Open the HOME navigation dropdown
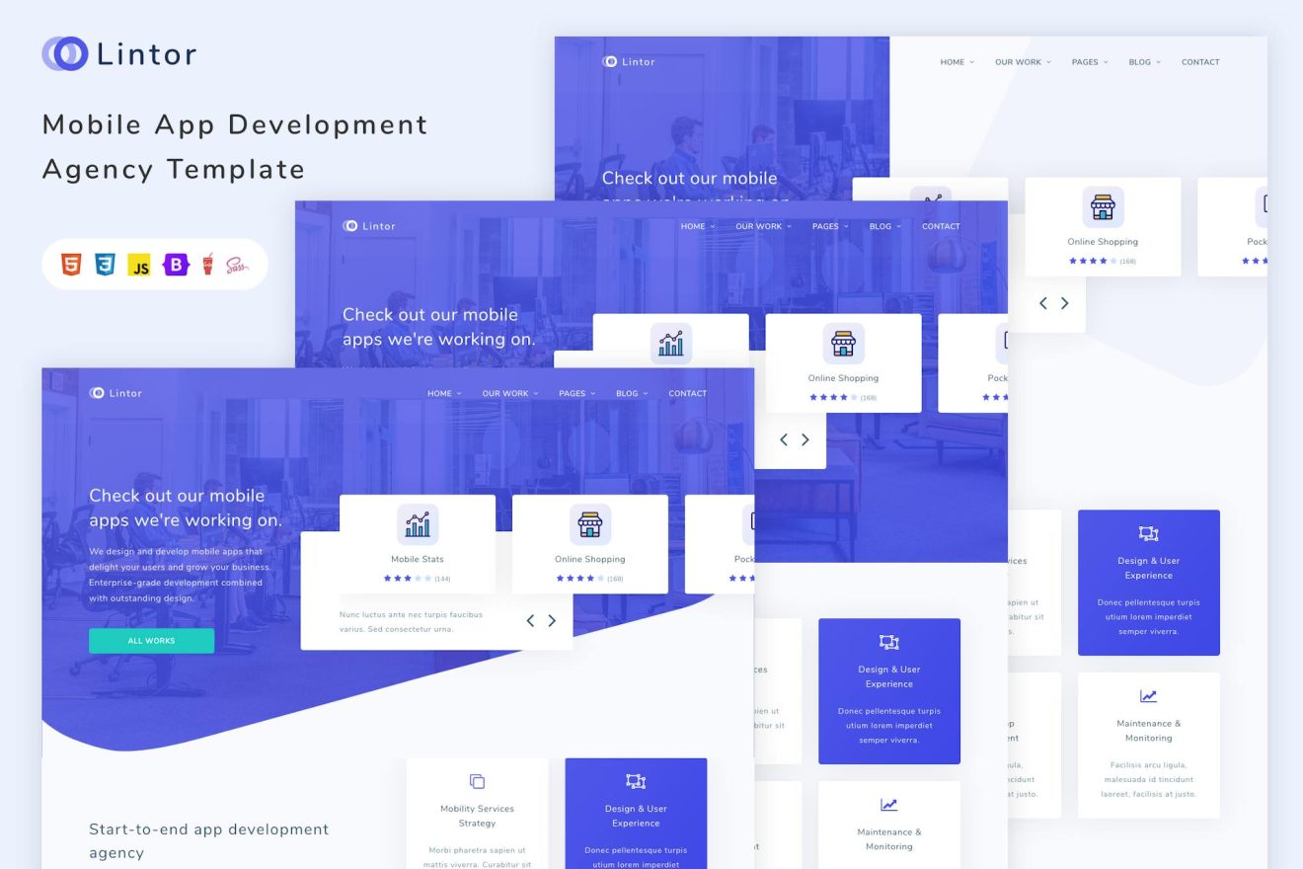1303x869 pixels. pyautogui.click(x=444, y=393)
